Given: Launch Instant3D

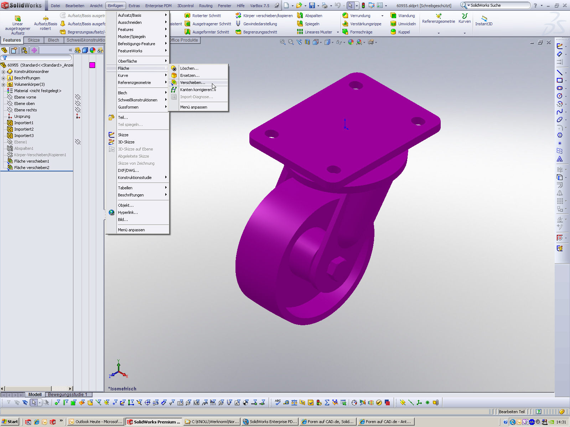Looking at the screenshot, I should pyautogui.click(x=484, y=21).
